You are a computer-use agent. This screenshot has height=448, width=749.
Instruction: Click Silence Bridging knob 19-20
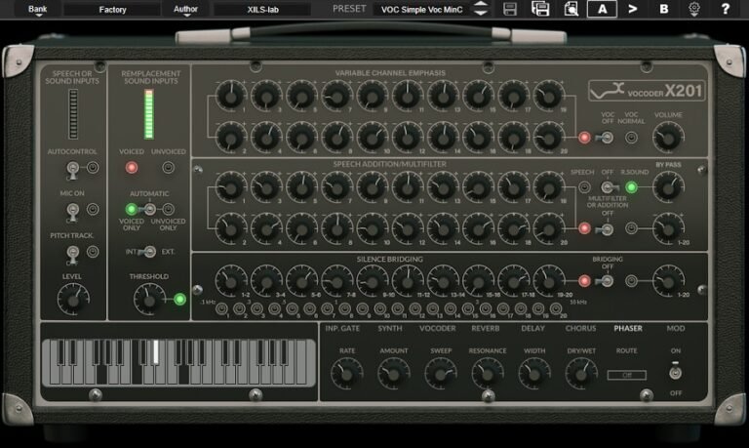click(x=548, y=282)
